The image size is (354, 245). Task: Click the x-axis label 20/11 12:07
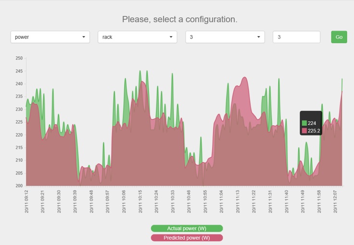point(335,202)
